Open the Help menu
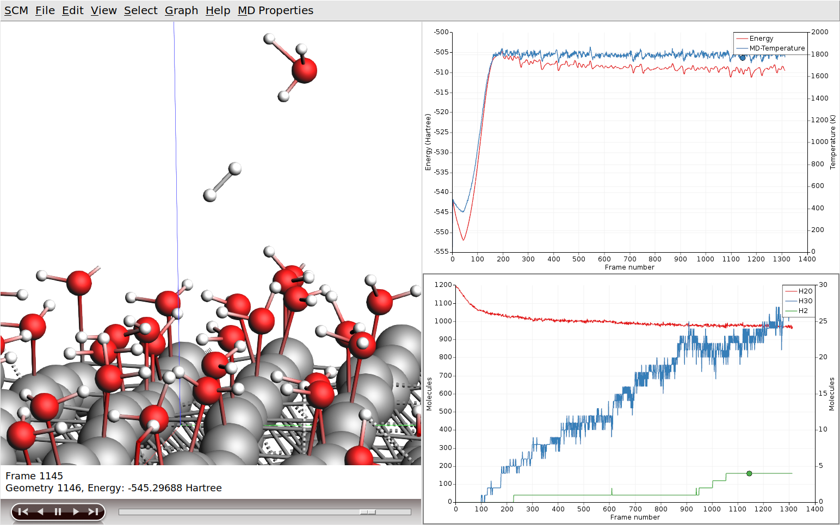Viewport: 840px width, 525px height. pyautogui.click(x=218, y=10)
